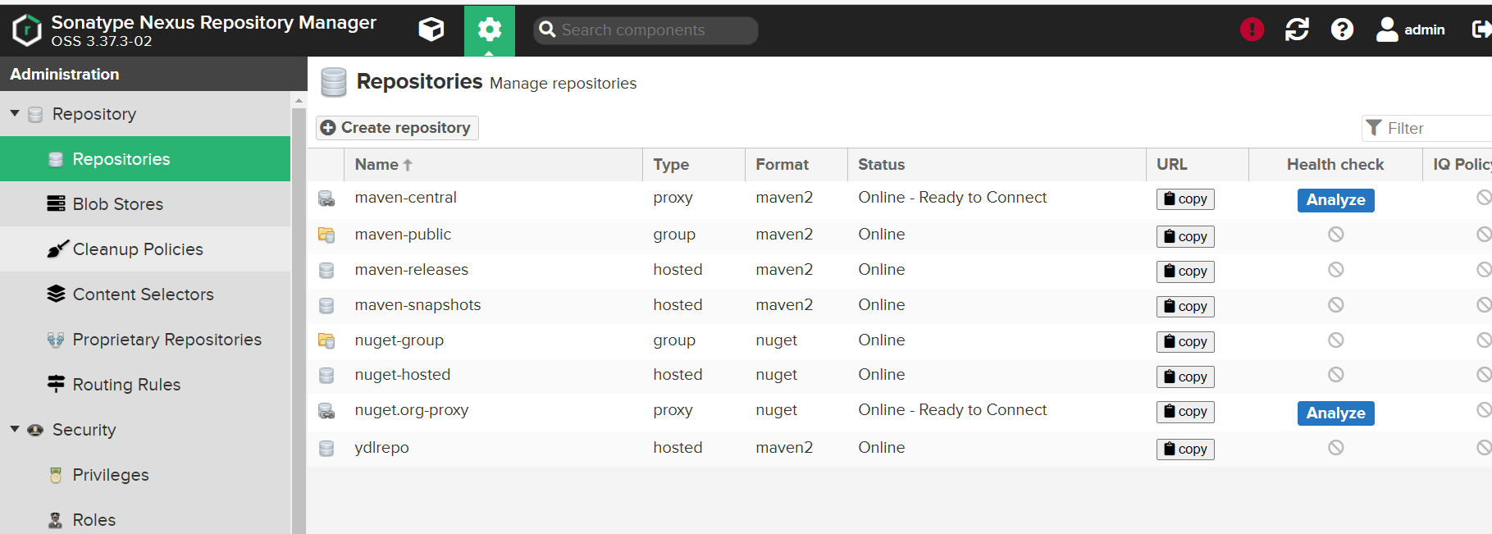This screenshot has height=534, width=1492.
Task: Click nuget.org-proxy repository icon
Action: point(326,411)
